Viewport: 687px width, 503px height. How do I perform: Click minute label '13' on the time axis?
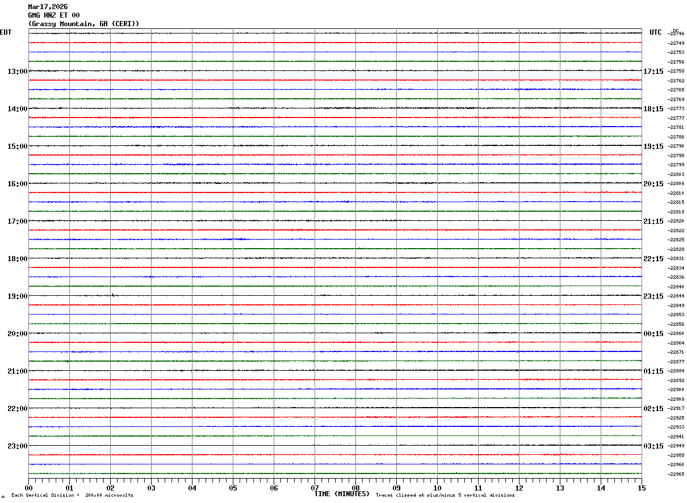point(560,488)
